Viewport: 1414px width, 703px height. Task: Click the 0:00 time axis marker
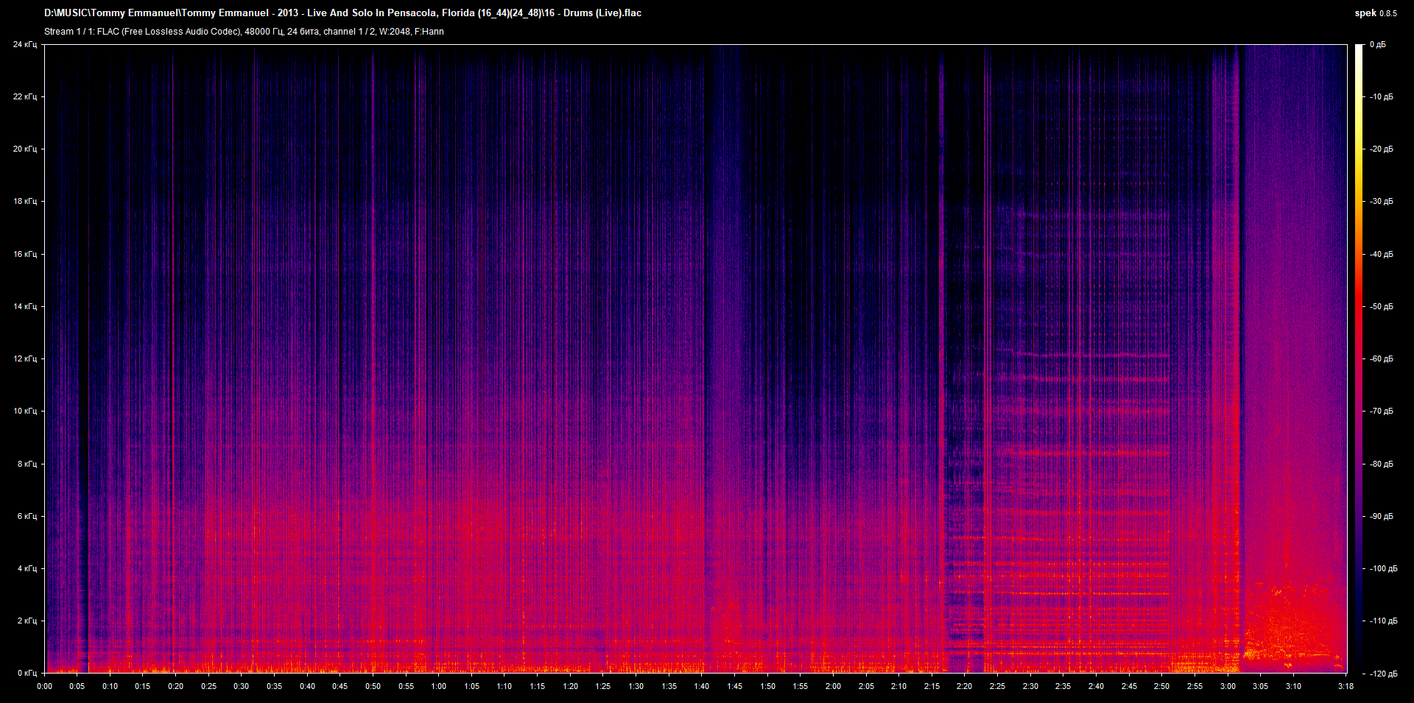[44, 686]
